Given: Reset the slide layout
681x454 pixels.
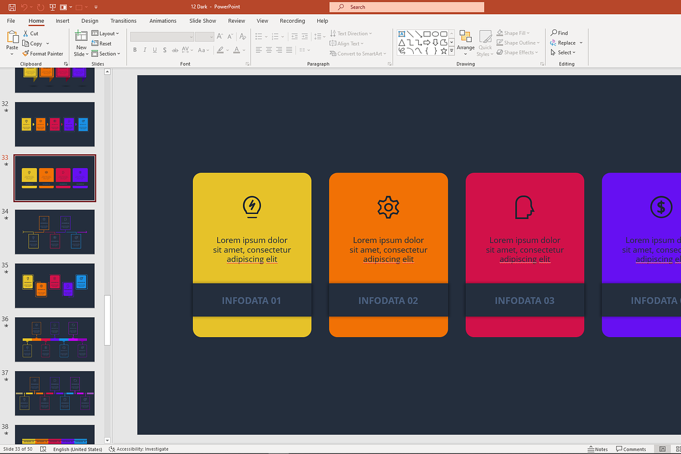Looking at the screenshot, I should pos(102,44).
